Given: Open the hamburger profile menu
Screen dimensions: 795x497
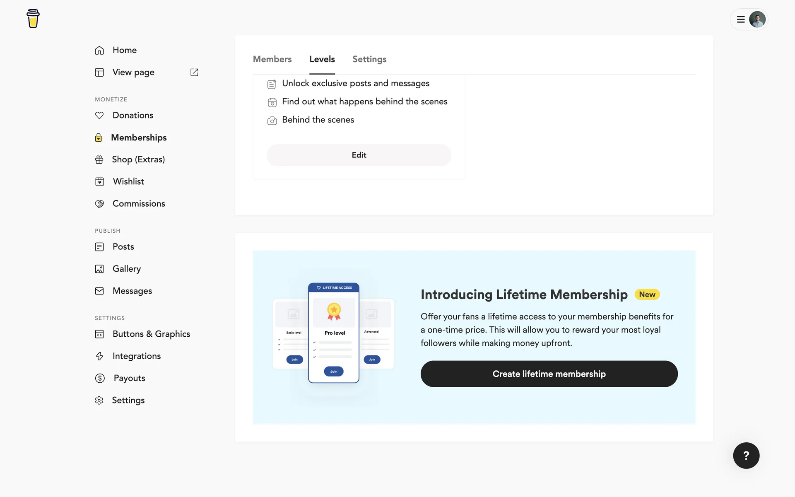Looking at the screenshot, I should [x=749, y=19].
